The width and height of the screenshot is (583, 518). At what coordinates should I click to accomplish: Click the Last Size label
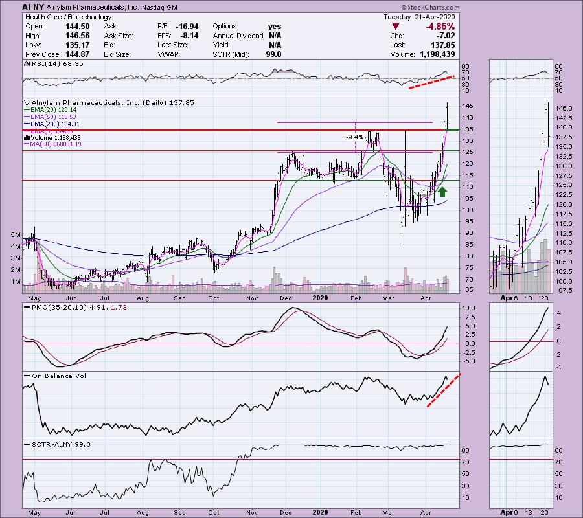(x=172, y=45)
